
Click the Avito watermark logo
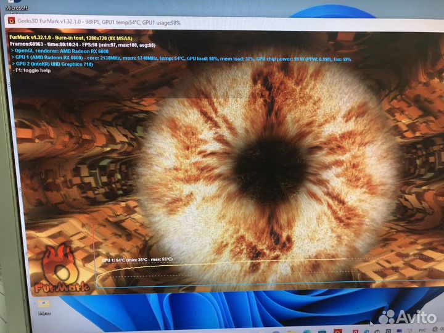click(407, 316)
